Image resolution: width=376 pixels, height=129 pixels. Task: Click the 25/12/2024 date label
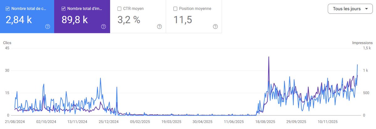109,121
